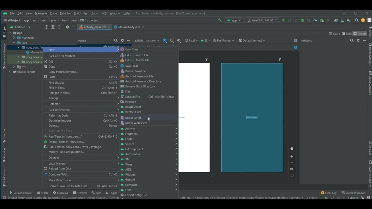This screenshot has height=209, width=372.
Task: Search the Palette with magnifier icon
Action: 116,41
